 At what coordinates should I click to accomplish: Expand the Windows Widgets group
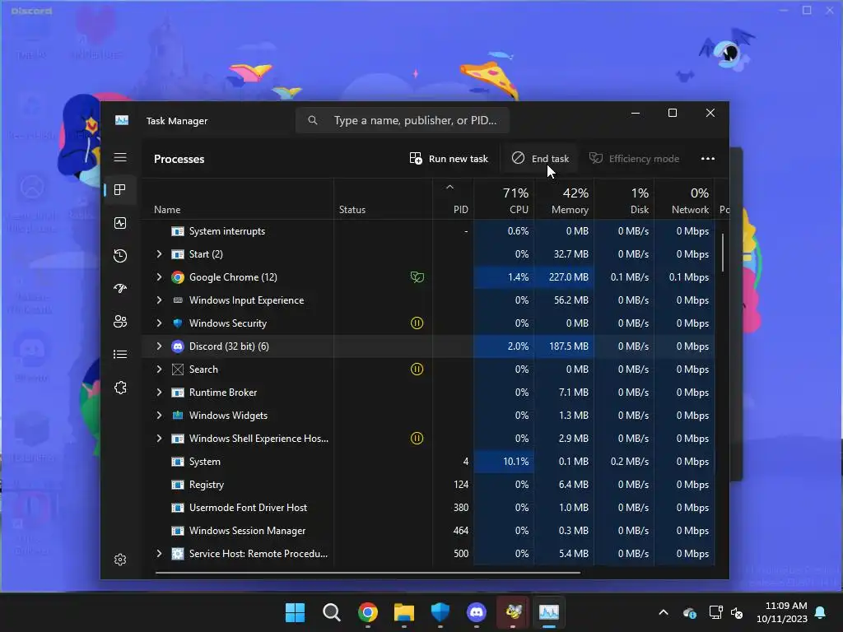coord(159,416)
